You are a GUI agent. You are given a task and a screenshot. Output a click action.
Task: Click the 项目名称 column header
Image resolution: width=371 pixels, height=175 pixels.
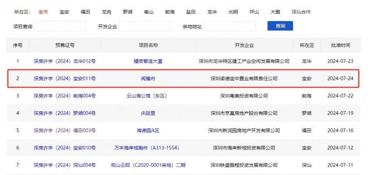click(x=148, y=45)
